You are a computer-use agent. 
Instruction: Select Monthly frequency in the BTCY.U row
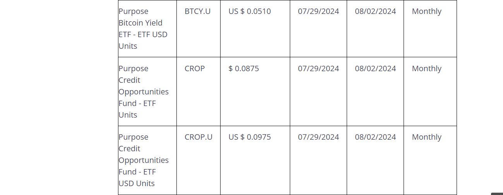pyautogui.click(x=426, y=11)
